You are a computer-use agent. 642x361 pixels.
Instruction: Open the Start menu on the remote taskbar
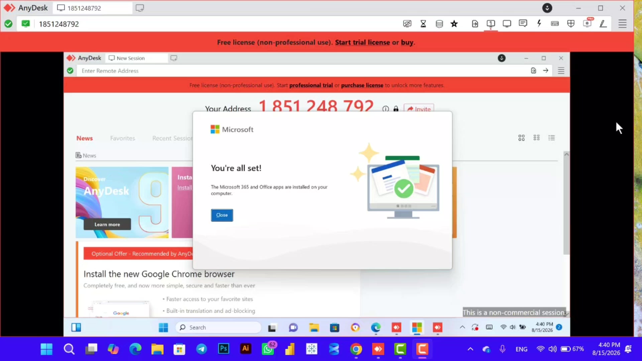164,328
